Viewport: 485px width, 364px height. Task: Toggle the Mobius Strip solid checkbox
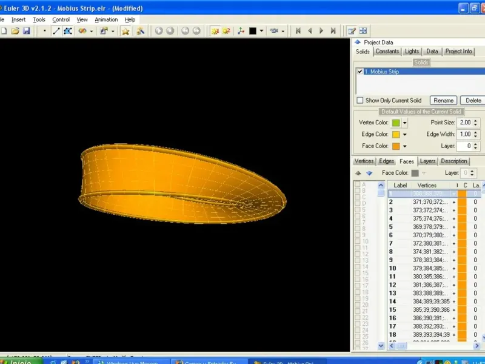(x=360, y=72)
